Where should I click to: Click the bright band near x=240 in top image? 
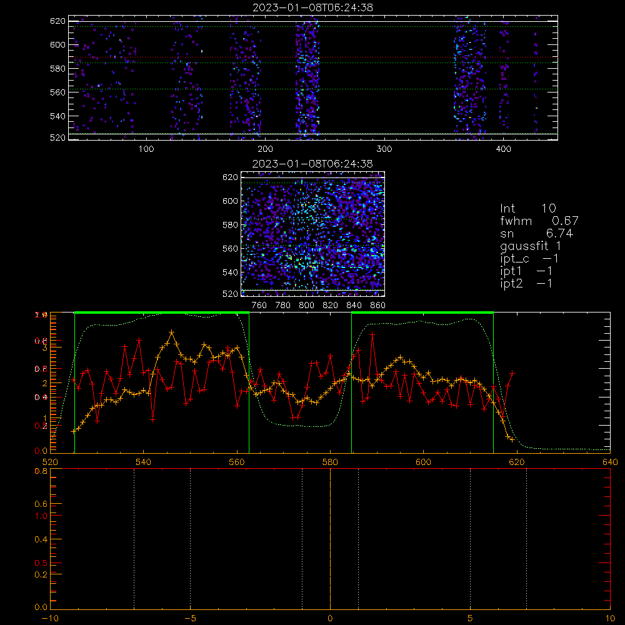(x=307, y=77)
